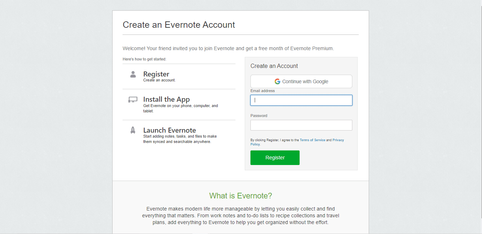This screenshot has width=482, height=234.
Task: Click the person icon beside Register
Action: click(x=133, y=74)
